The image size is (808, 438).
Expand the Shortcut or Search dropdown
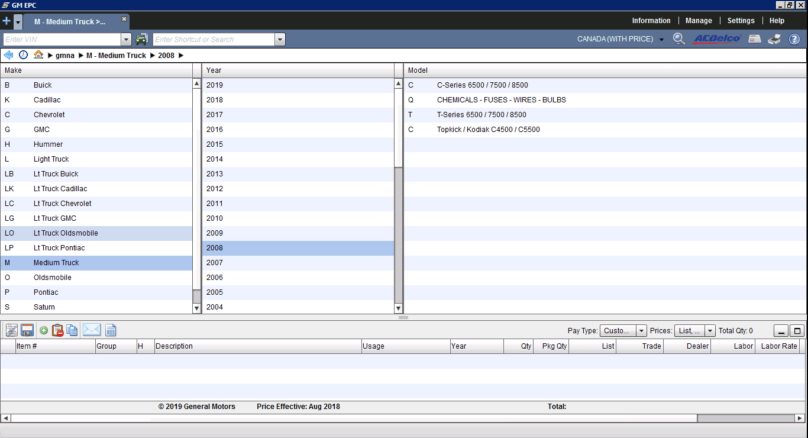click(x=280, y=40)
